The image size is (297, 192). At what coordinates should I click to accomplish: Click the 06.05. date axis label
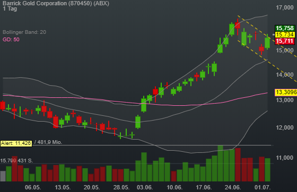click(33, 187)
